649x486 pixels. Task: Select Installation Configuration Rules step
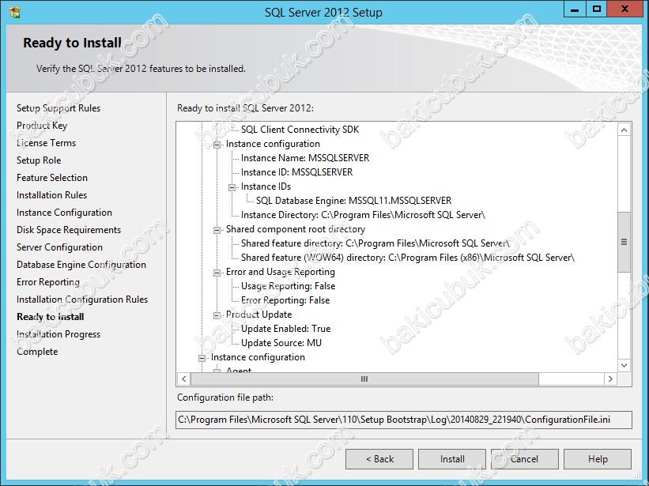click(82, 299)
